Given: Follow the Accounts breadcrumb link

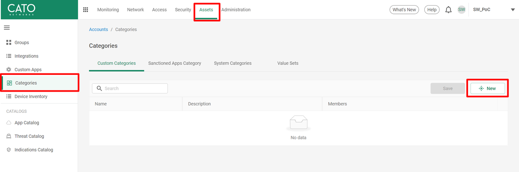Looking at the screenshot, I should point(99,29).
